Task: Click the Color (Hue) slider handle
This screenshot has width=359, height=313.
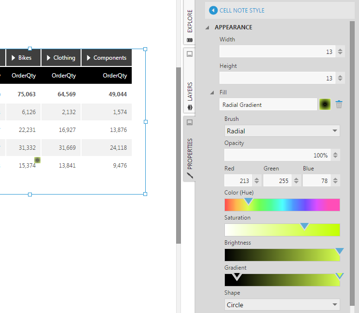Action: pos(249,201)
